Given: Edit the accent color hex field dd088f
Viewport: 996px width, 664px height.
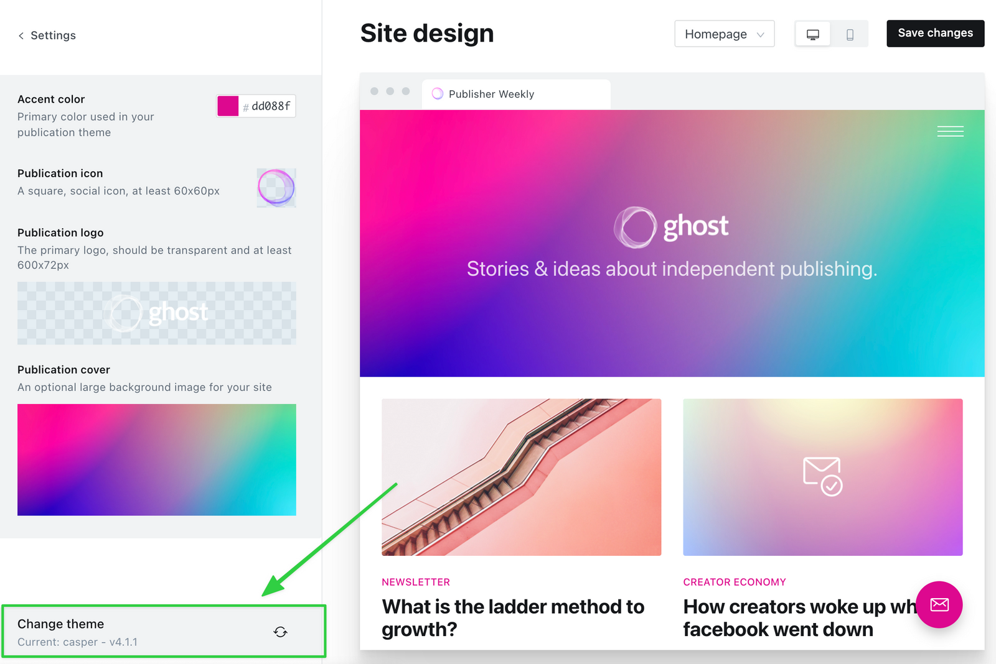Looking at the screenshot, I should coord(271,106).
